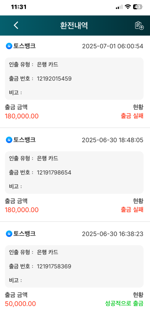
Task: Tap the cellular signal bars icon
Action: pos(119,7)
